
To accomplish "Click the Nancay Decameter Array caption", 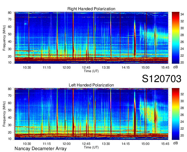I will 40,148.
